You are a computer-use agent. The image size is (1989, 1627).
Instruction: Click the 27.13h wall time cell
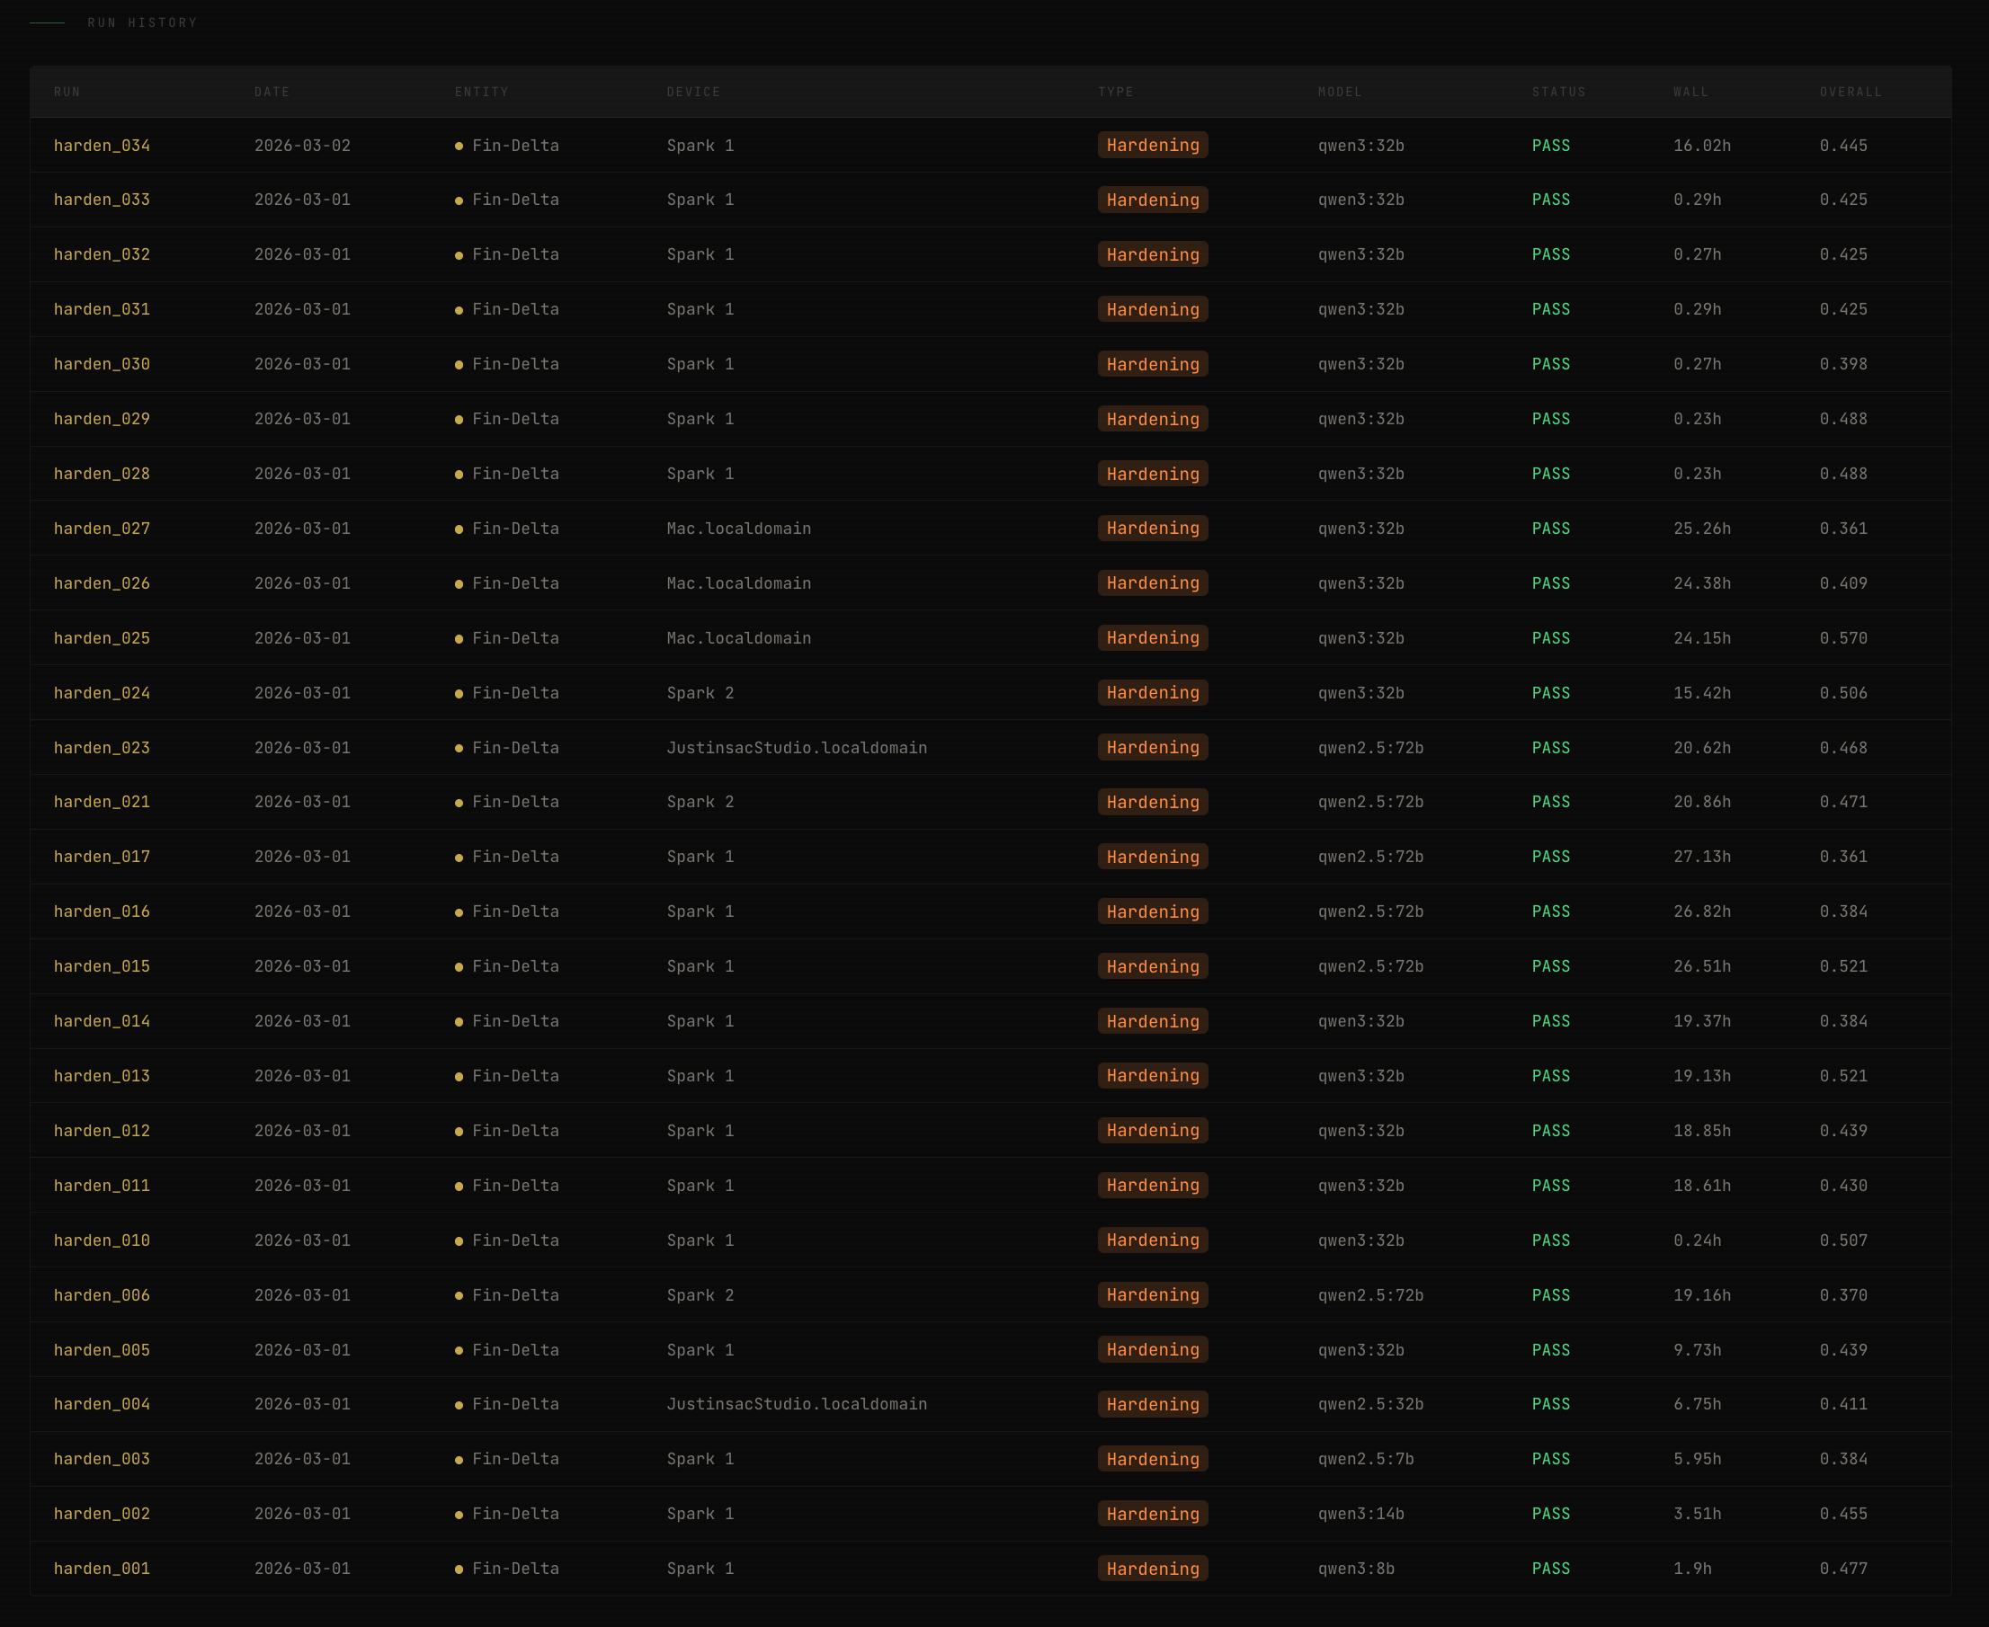pyautogui.click(x=1701, y=857)
